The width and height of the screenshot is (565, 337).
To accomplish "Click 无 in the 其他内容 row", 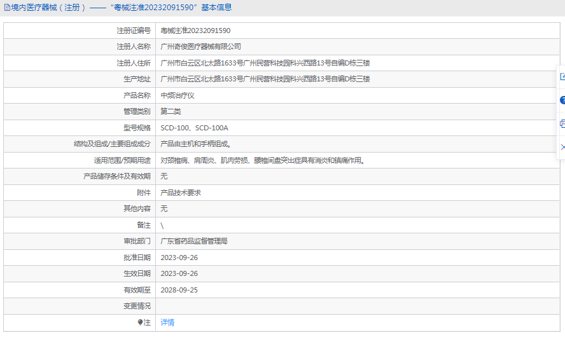I will pos(164,209).
